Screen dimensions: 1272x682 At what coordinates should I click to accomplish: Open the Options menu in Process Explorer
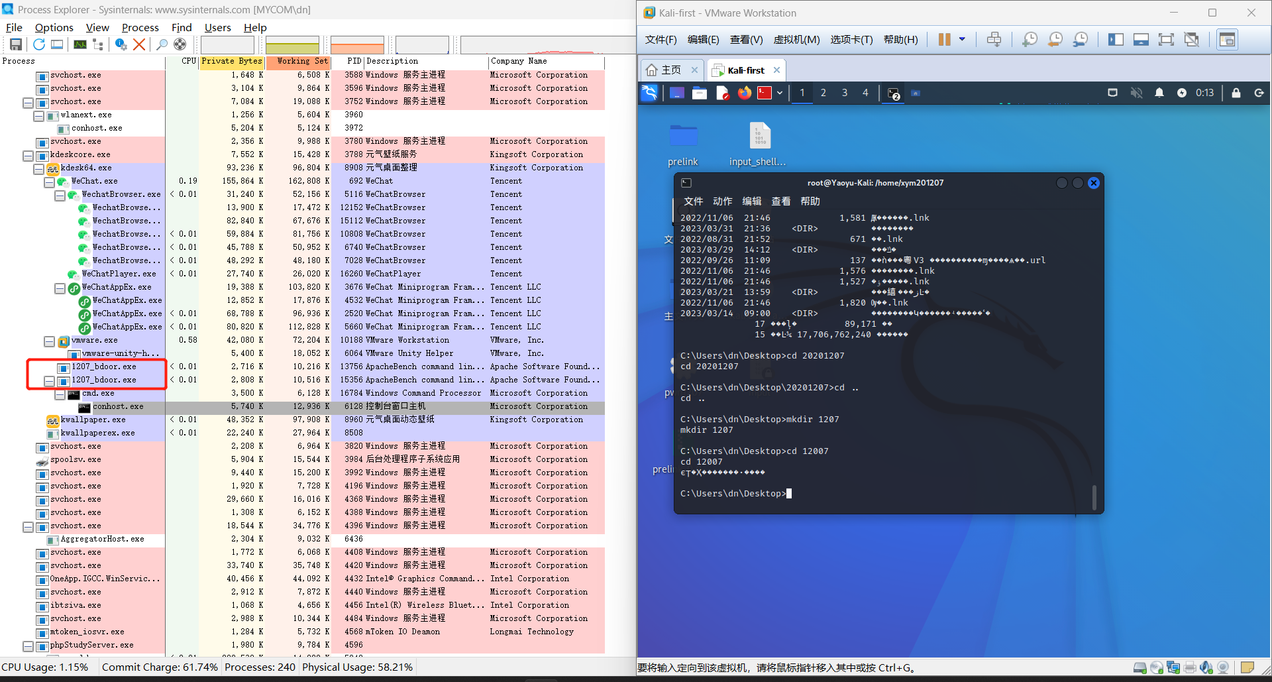click(54, 27)
